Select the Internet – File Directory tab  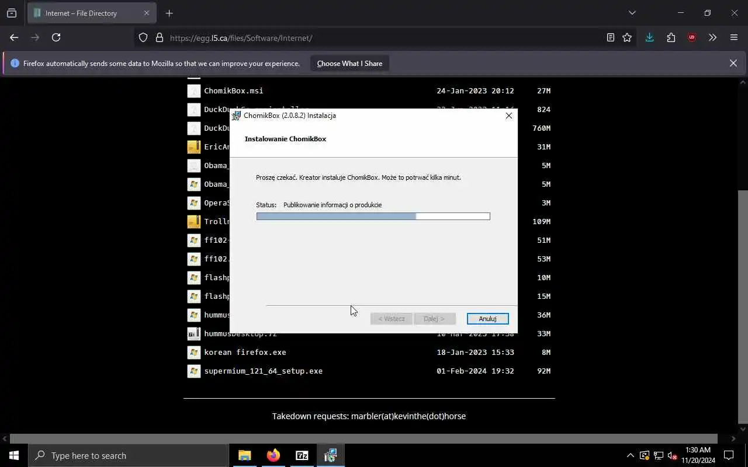coord(92,13)
